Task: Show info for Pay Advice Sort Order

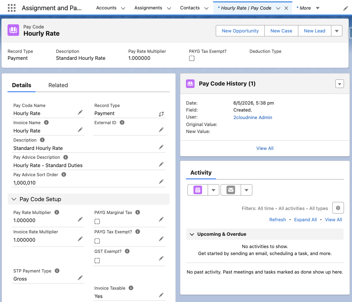Action: pyautogui.click(x=64, y=174)
